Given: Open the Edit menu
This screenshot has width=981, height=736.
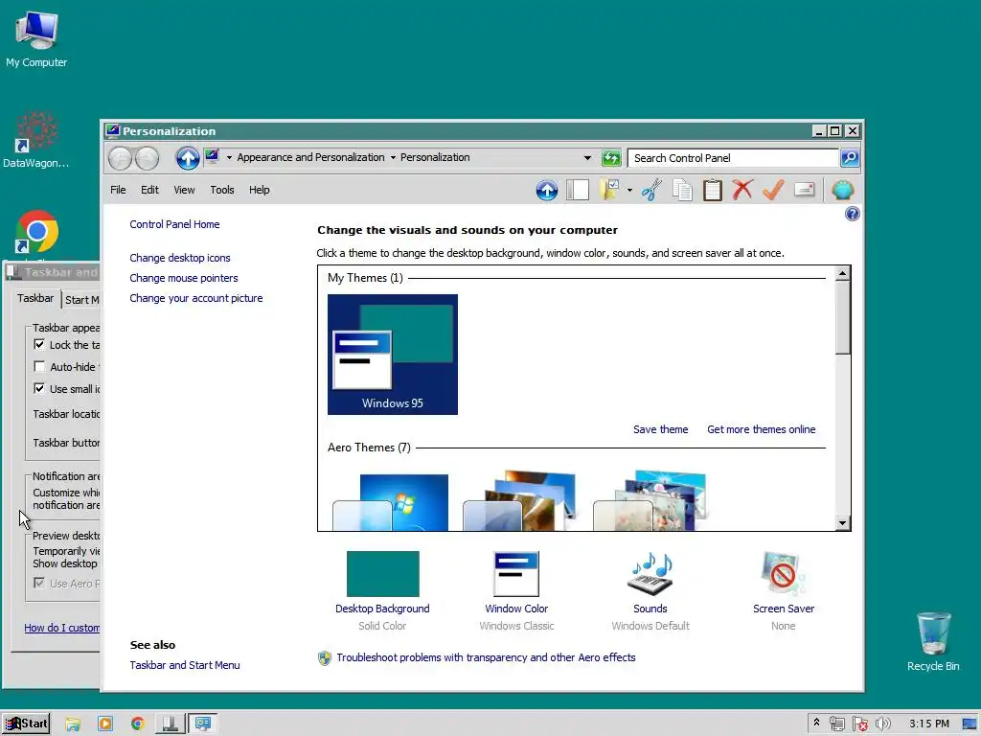Looking at the screenshot, I should 149,190.
